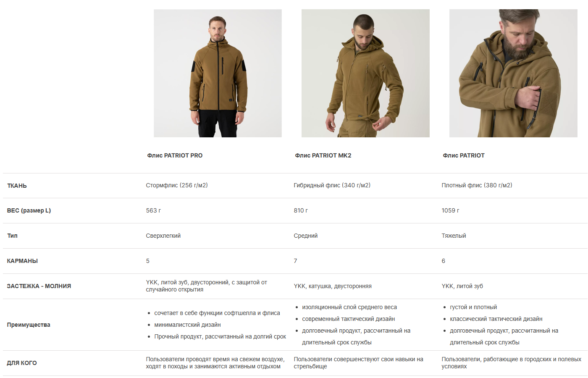This screenshot has height=378, width=588.
Task: Click the Тип row label
Action: (x=12, y=236)
